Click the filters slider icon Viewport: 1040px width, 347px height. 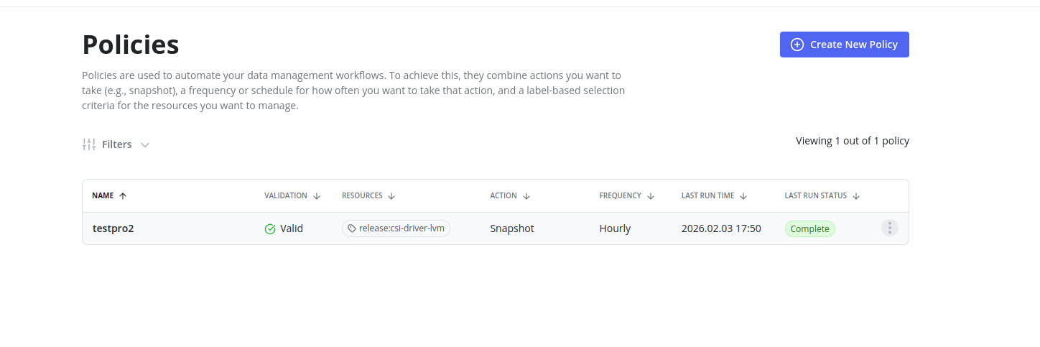point(89,144)
